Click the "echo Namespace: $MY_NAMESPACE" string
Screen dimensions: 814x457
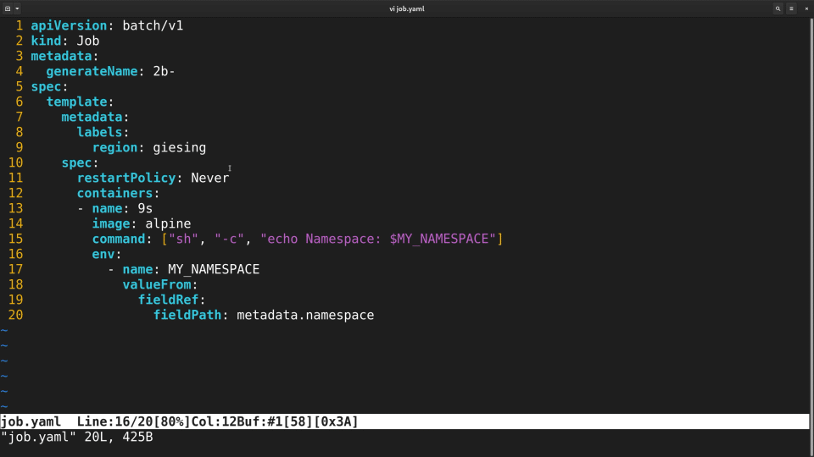(x=378, y=239)
